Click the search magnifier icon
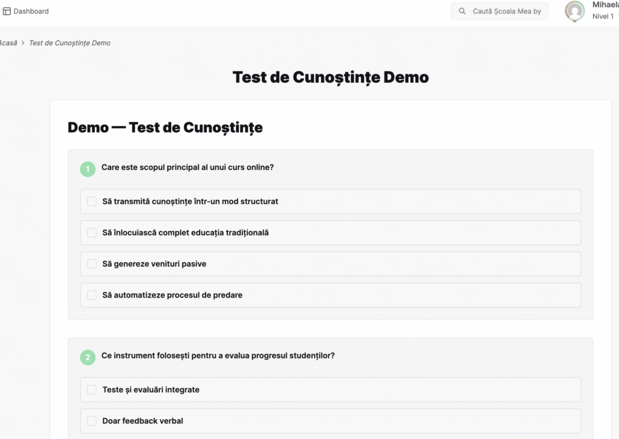619x439 pixels. [462, 11]
